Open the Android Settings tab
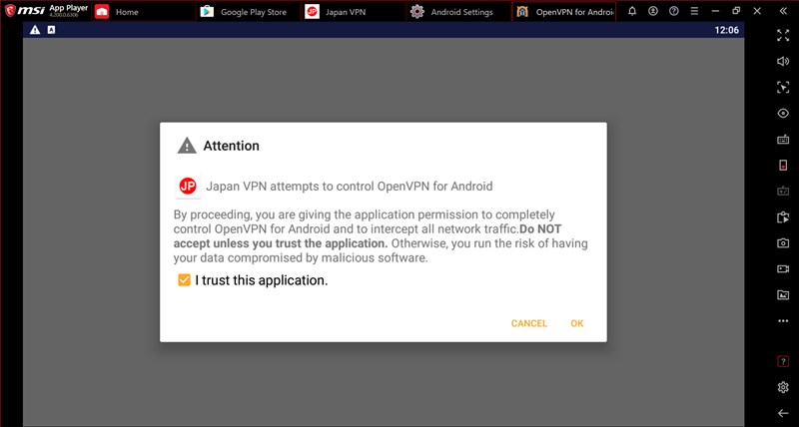The height and width of the screenshot is (427, 799). (458, 12)
